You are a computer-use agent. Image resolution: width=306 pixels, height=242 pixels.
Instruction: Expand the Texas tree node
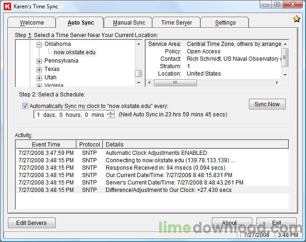pos(39,70)
